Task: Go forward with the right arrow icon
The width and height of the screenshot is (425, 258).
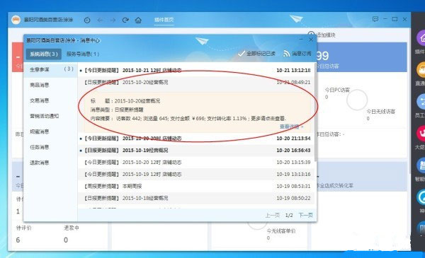Action: [113, 20]
